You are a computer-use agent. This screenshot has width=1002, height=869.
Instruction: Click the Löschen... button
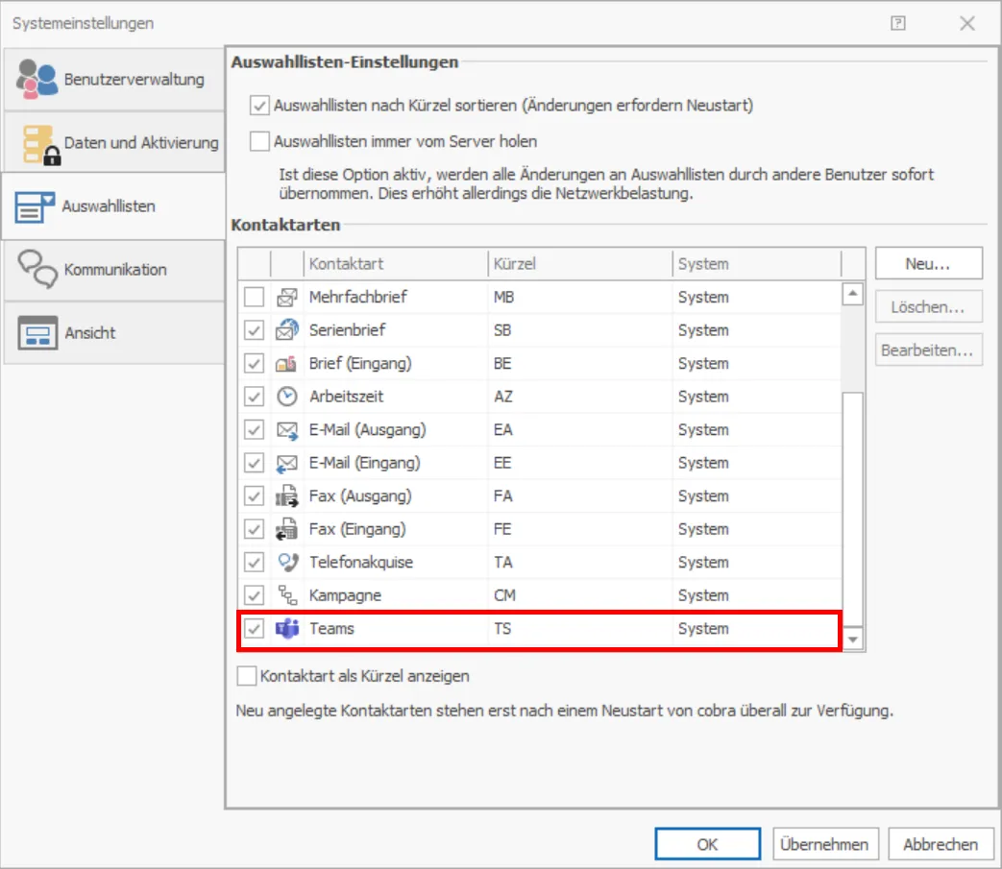point(928,307)
